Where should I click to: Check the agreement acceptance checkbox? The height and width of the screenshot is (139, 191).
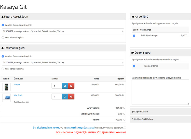point(125,128)
